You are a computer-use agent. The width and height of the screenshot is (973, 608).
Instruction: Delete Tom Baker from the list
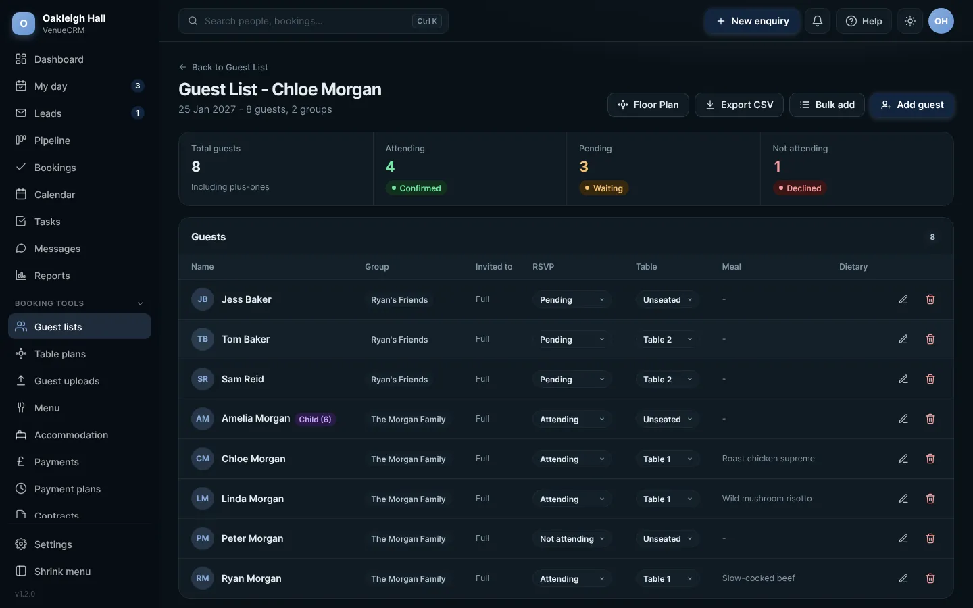click(930, 339)
